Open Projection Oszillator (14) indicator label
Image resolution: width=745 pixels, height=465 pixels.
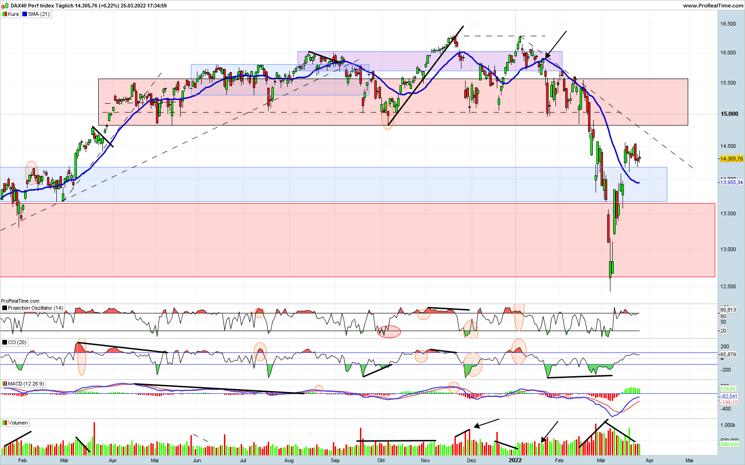35,308
